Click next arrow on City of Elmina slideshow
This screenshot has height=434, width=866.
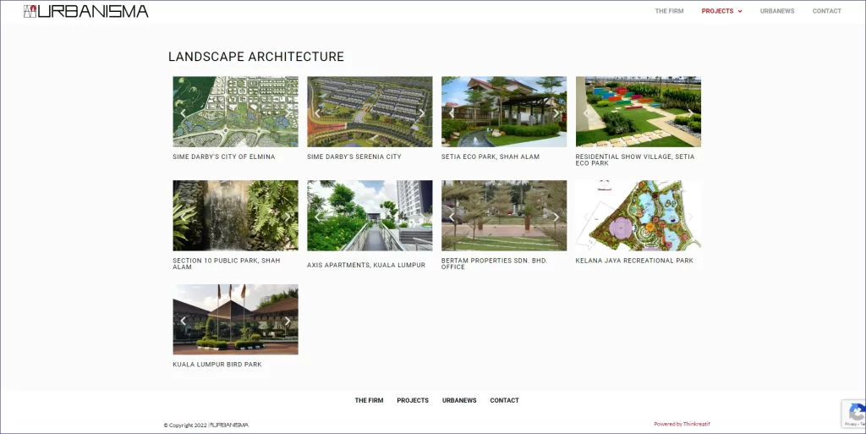click(288, 113)
